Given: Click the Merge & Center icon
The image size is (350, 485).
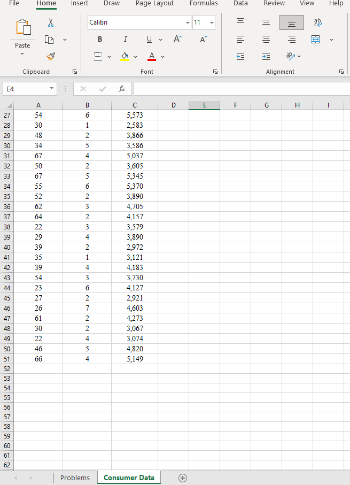Looking at the screenshot, I should click(315, 39).
